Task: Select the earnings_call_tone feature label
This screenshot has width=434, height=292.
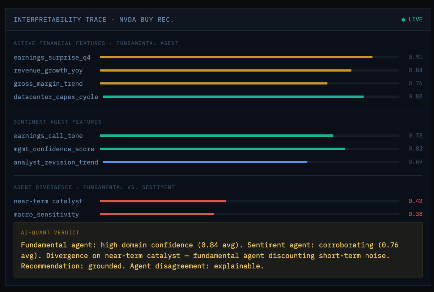Action: pyautogui.click(x=48, y=136)
